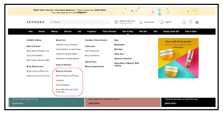223x114 pixels.
Task: Click SHOP NOW on the green tile
Action: point(18,103)
